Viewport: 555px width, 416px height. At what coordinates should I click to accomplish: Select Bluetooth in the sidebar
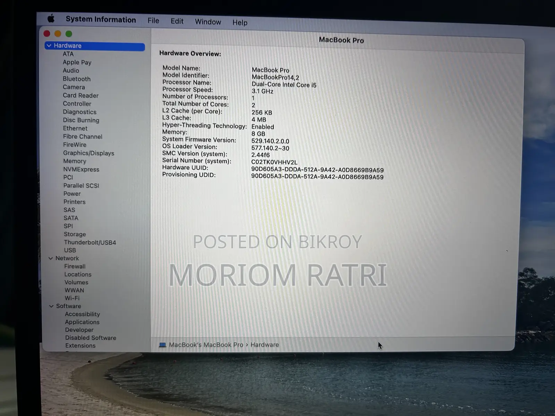tap(77, 79)
